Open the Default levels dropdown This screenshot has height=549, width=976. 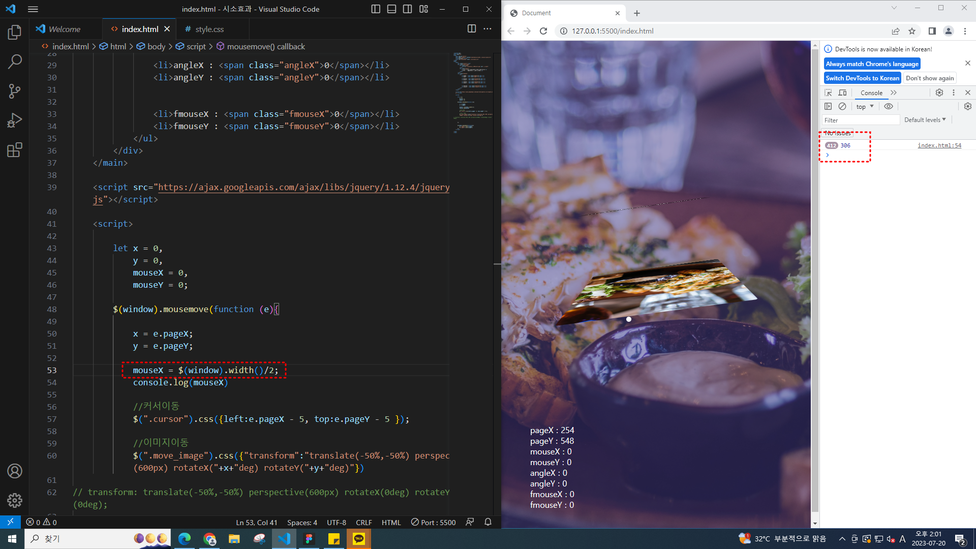925,120
